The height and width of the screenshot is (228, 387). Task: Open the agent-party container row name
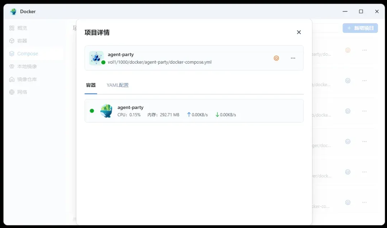tap(130, 107)
